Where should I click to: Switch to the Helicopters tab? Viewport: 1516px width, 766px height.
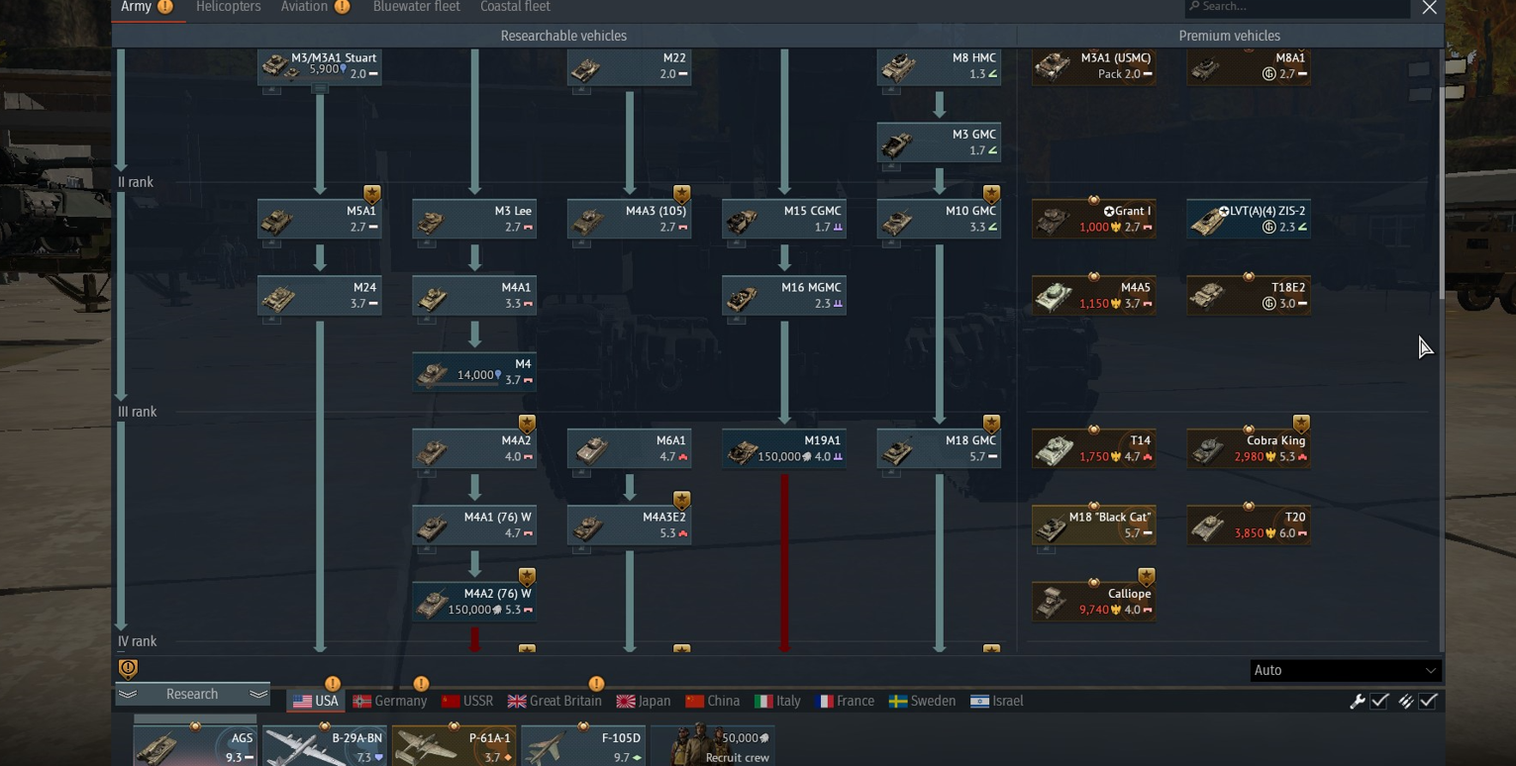[x=229, y=7]
